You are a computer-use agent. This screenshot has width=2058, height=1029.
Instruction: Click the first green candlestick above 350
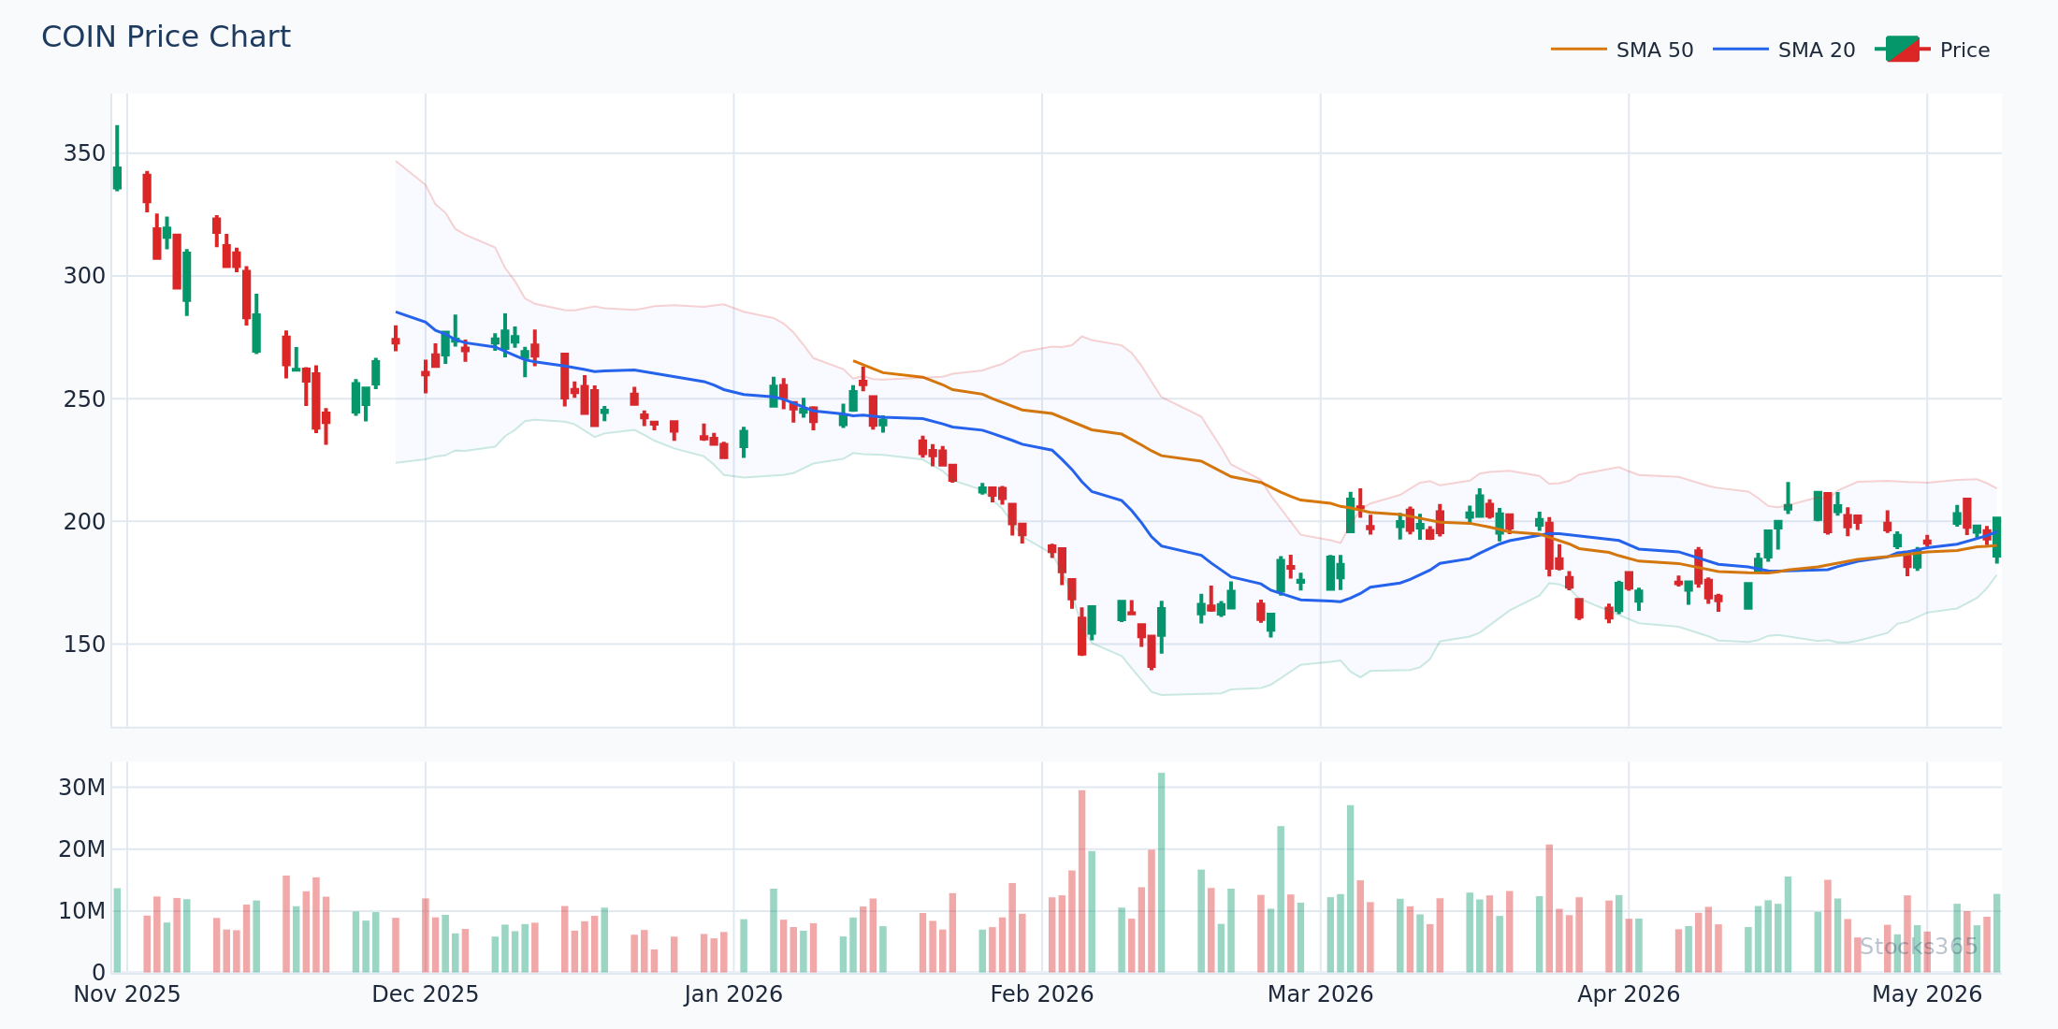click(x=117, y=158)
